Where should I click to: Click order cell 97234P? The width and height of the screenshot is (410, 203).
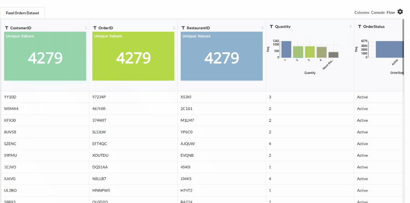pyautogui.click(x=99, y=97)
